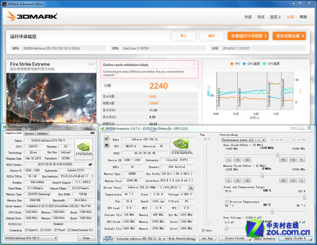Image resolution: width=317 pixels, height=245 pixels.
Task: Click the 3DMark logo
Action: coord(32,16)
